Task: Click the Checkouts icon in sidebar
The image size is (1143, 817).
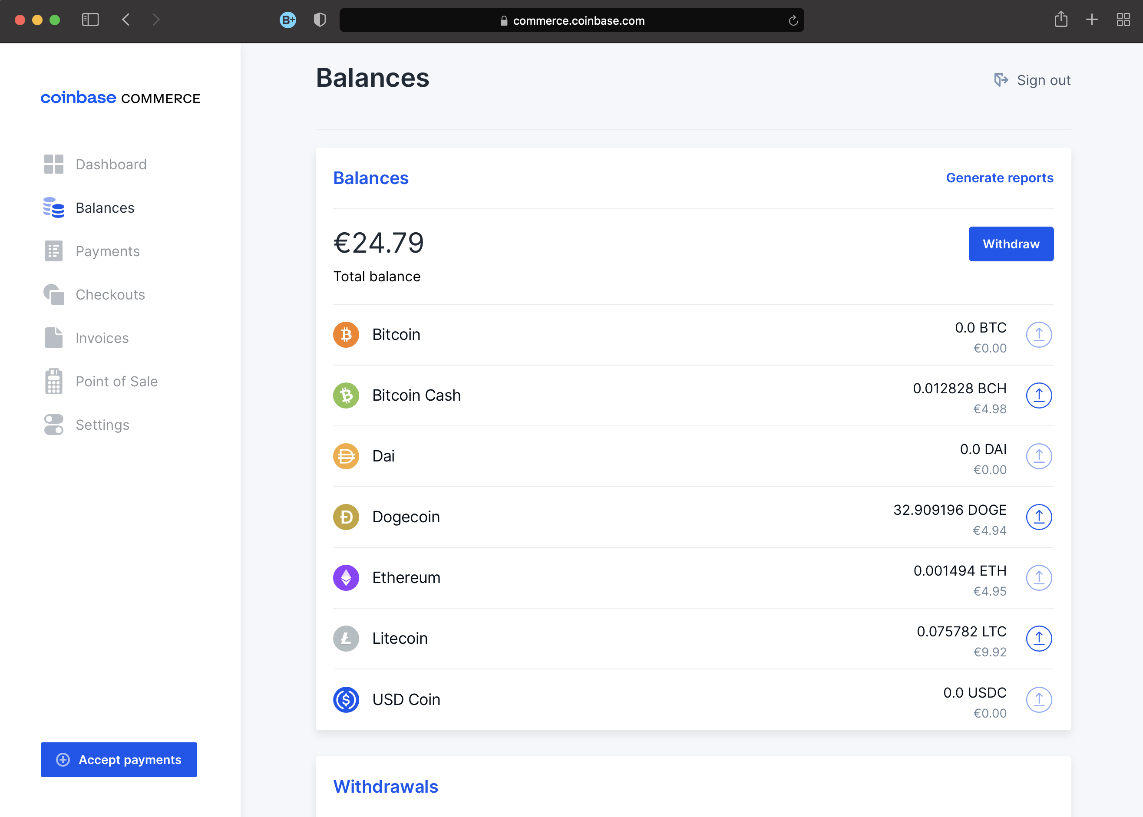Action: pyautogui.click(x=53, y=294)
